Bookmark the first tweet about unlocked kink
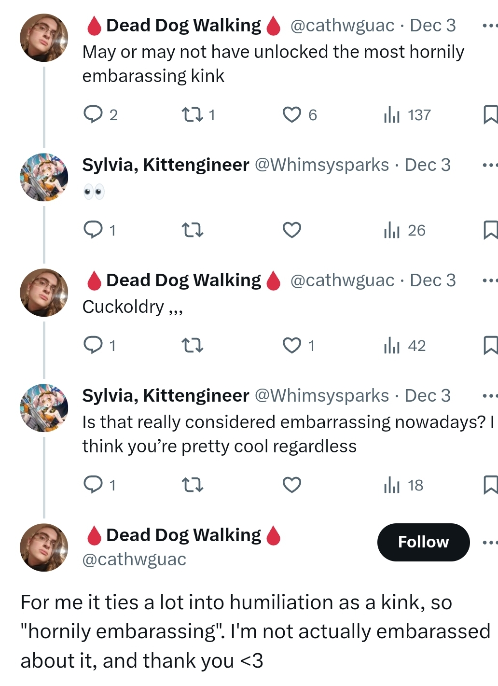Image resolution: width=498 pixels, height=686 pixels. (490, 114)
